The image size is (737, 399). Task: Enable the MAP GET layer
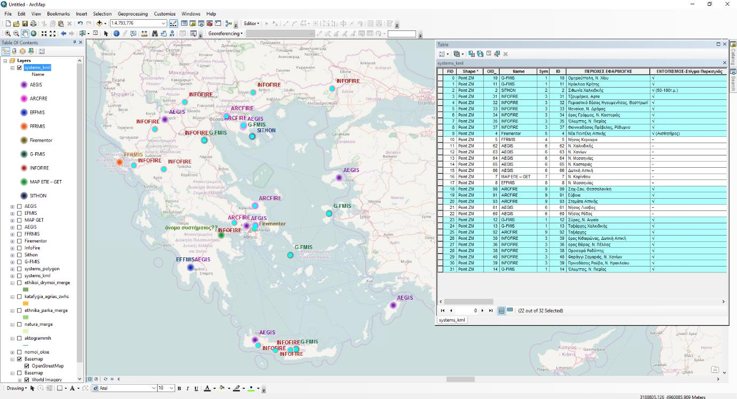point(20,220)
